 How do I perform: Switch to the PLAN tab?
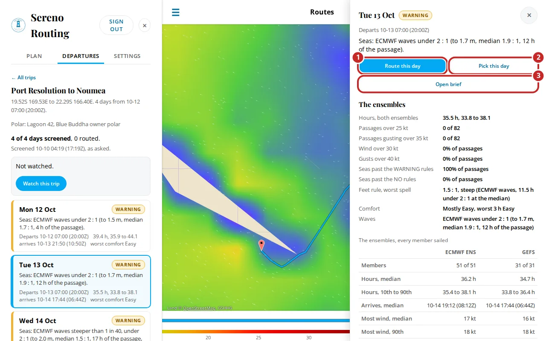coord(34,56)
